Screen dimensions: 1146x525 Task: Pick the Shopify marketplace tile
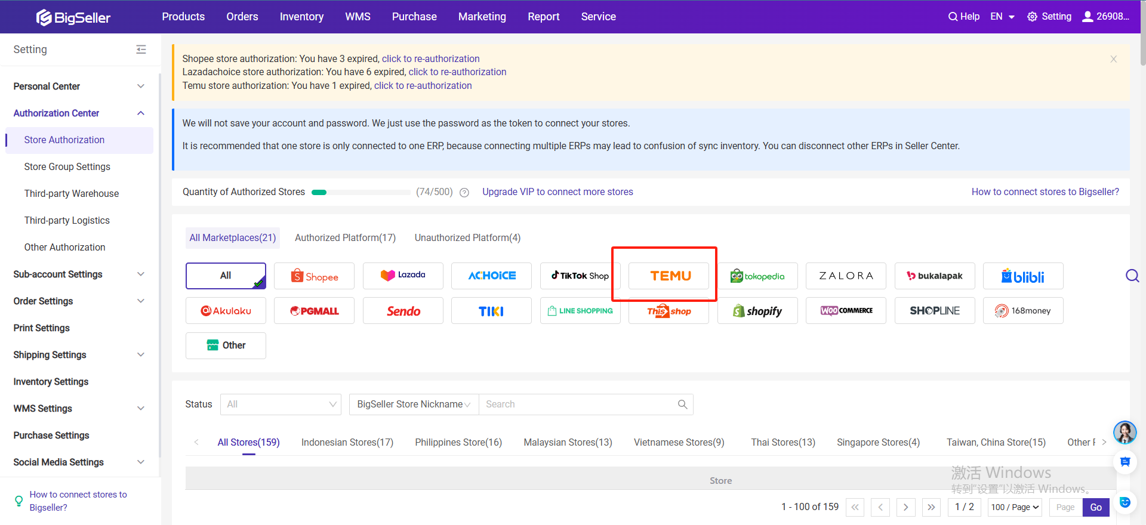[757, 311]
